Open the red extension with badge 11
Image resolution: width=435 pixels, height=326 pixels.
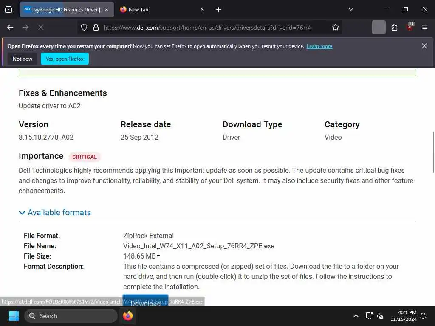[410, 27]
